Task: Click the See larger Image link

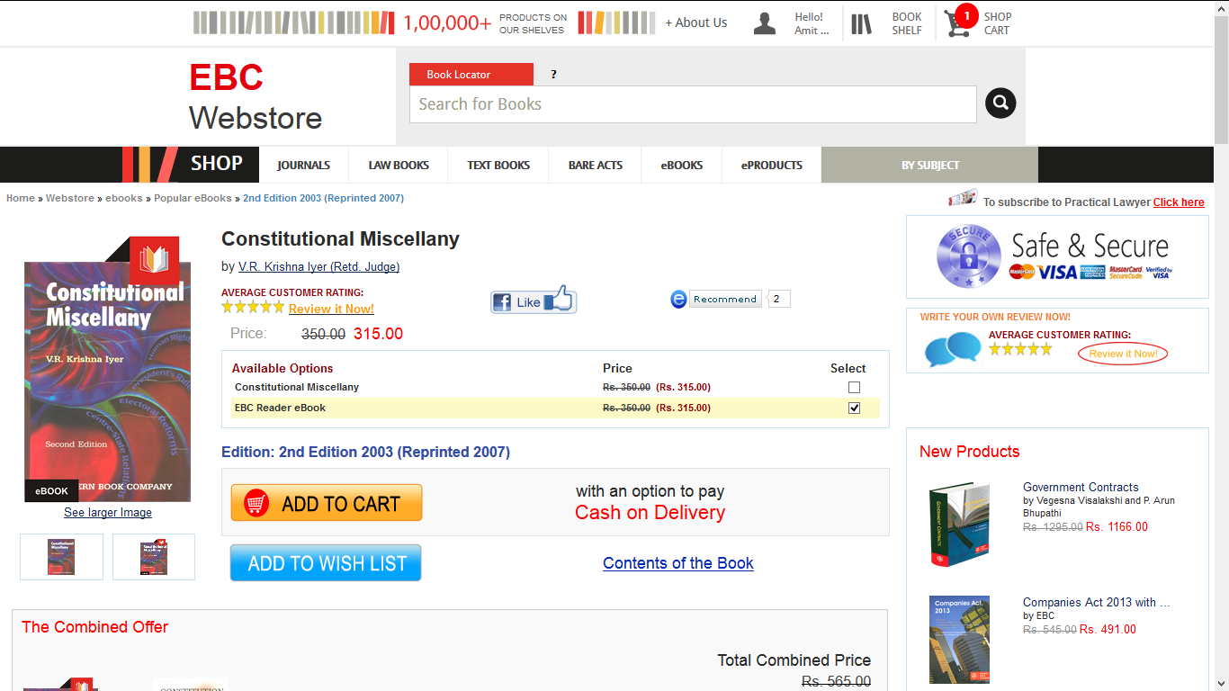Action: tap(108, 513)
